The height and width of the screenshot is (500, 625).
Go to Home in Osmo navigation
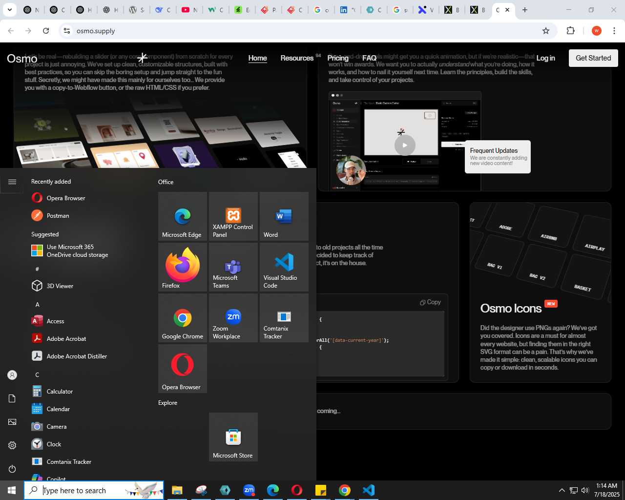point(257,58)
